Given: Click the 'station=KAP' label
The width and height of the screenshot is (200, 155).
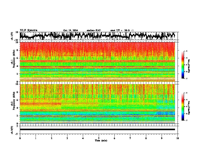Looking at the screenshot, I should (94, 30).
